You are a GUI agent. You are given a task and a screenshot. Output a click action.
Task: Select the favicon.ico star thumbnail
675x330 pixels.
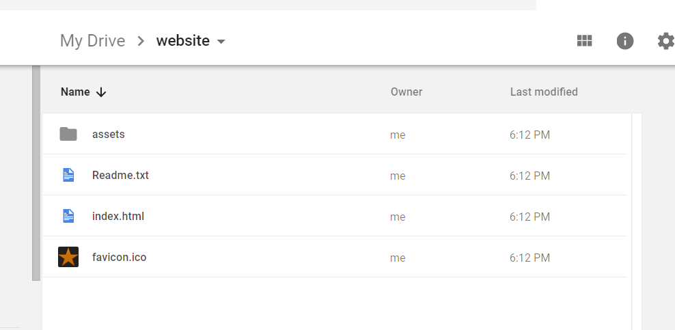click(68, 257)
